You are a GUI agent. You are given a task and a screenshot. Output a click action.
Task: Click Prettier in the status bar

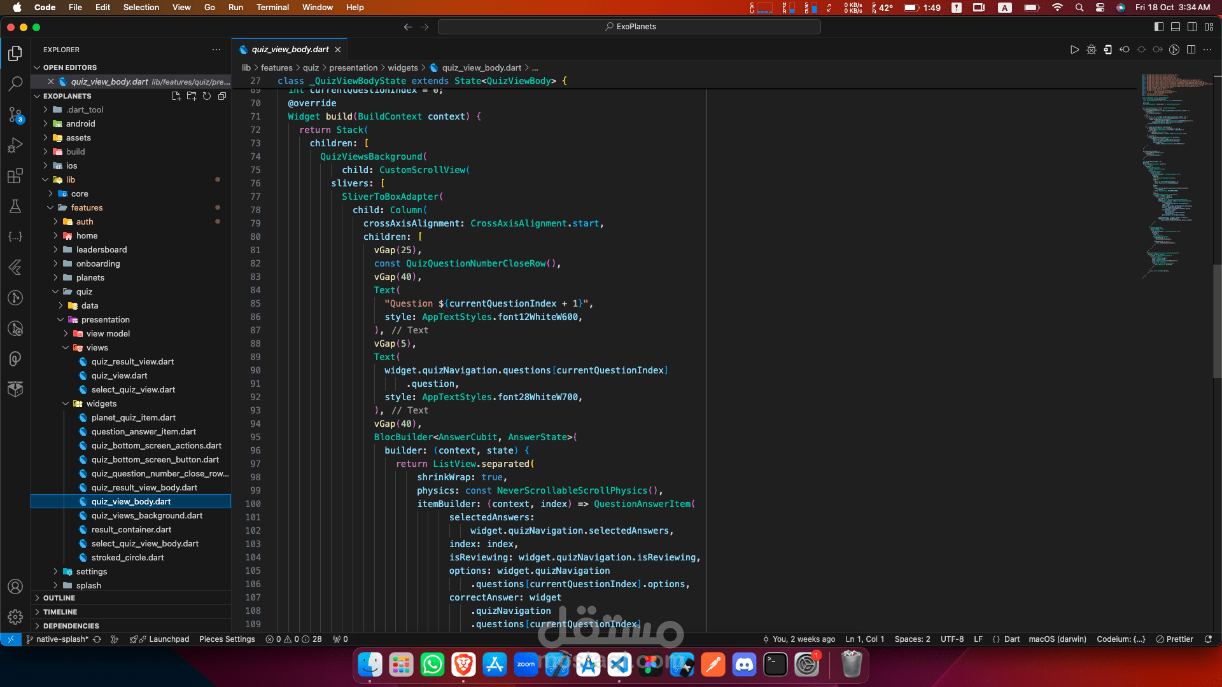click(x=1174, y=639)
